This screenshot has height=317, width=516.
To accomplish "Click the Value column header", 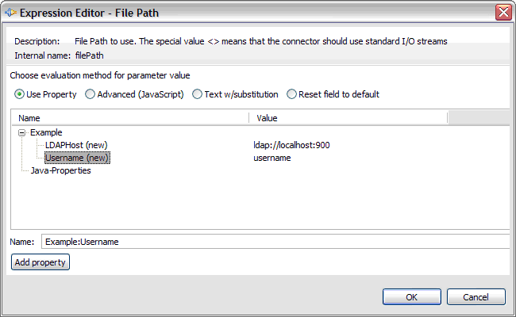I will coord(348,118).
